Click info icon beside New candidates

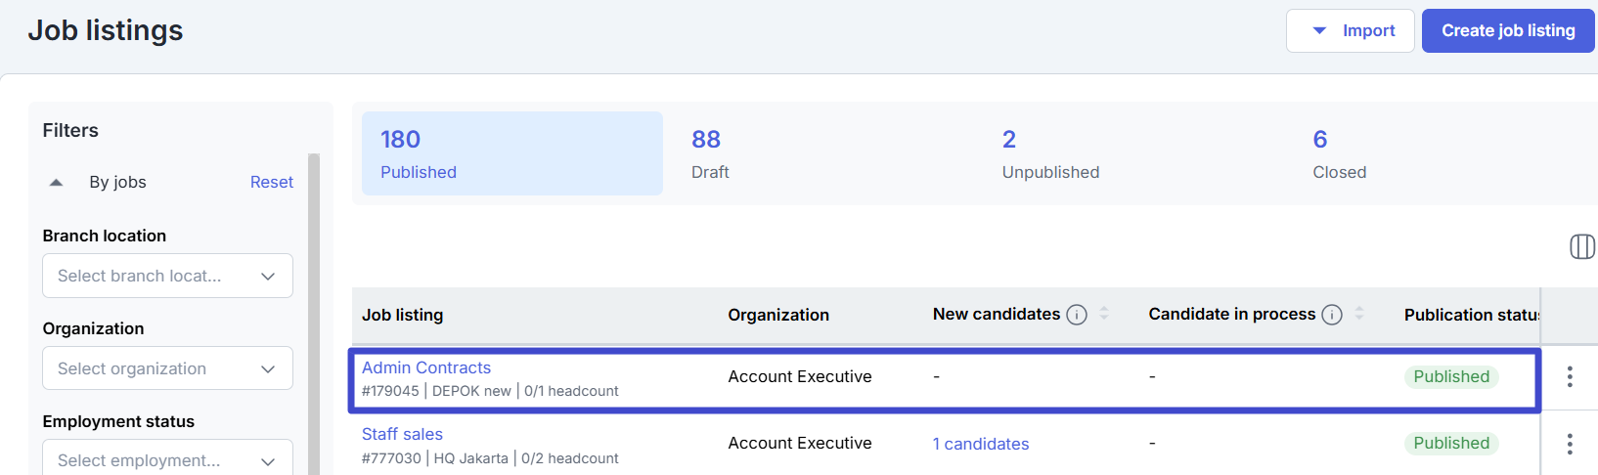[x=1077, y=315]
